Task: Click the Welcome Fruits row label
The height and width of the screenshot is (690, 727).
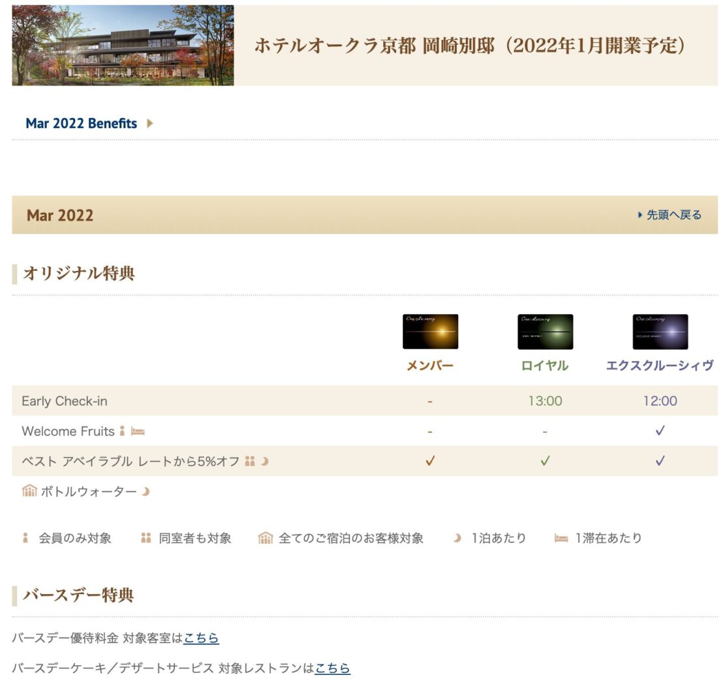Action: pyautogui.click(x=68, y=431)
